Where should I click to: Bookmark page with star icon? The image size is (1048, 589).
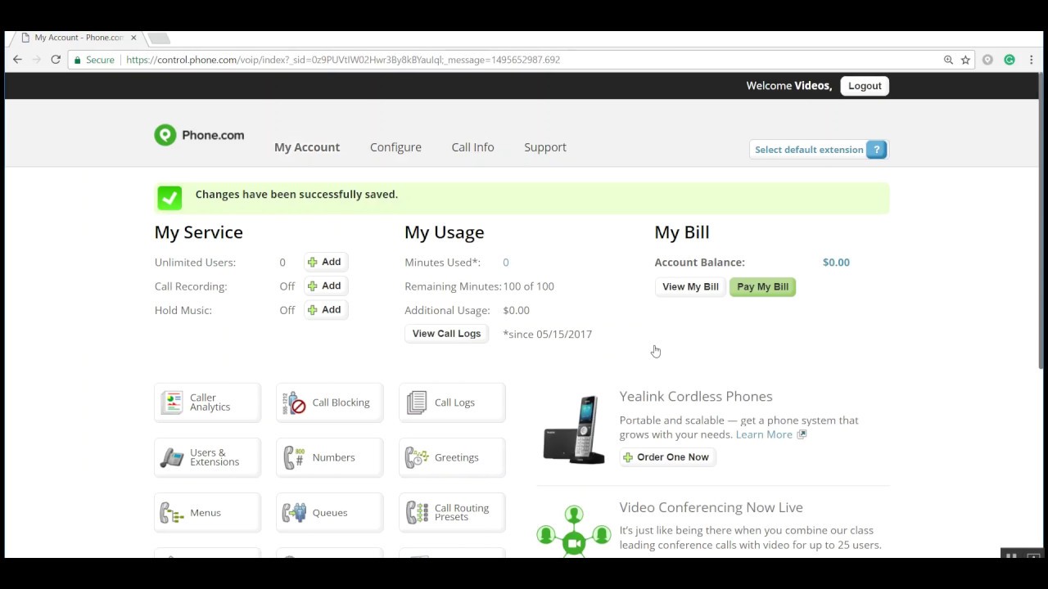click(x=965, y=60)
